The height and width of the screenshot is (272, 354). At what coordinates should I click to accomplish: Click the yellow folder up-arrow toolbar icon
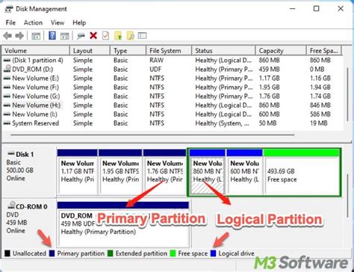tap(118, 36)
